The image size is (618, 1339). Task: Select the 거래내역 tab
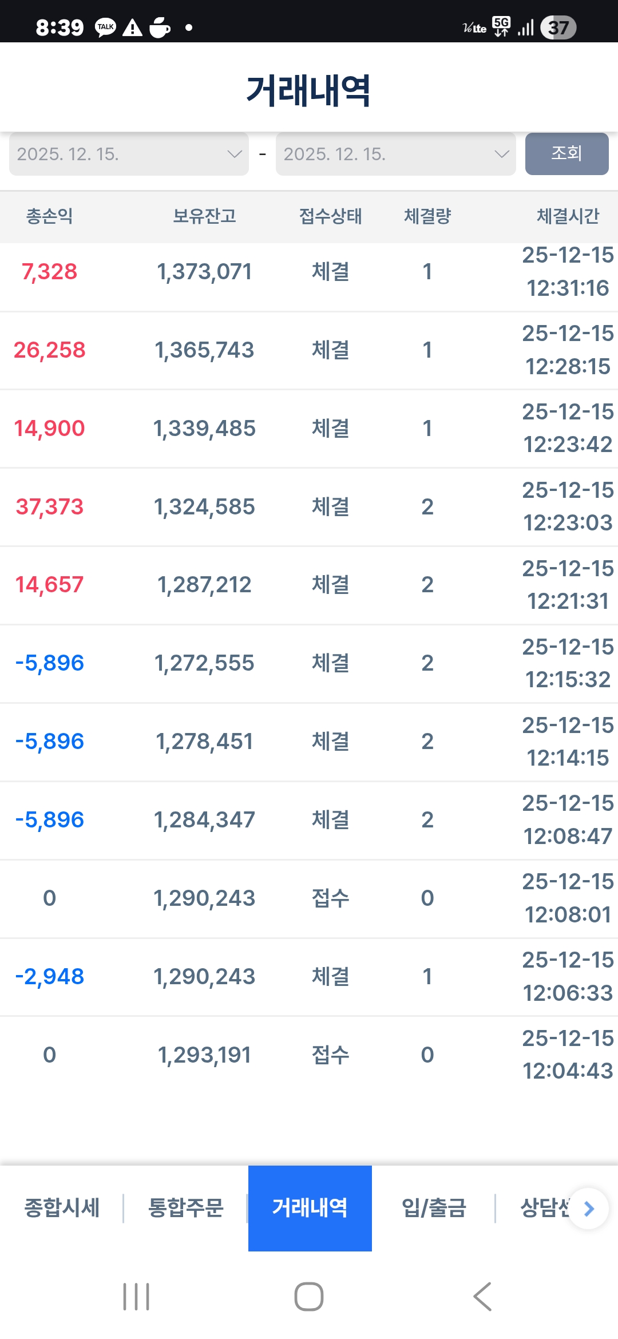pos(310,1208)
